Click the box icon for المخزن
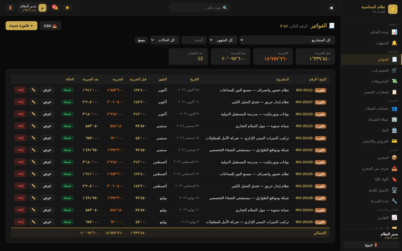402x251 pixels. click(x=394, y=158)
